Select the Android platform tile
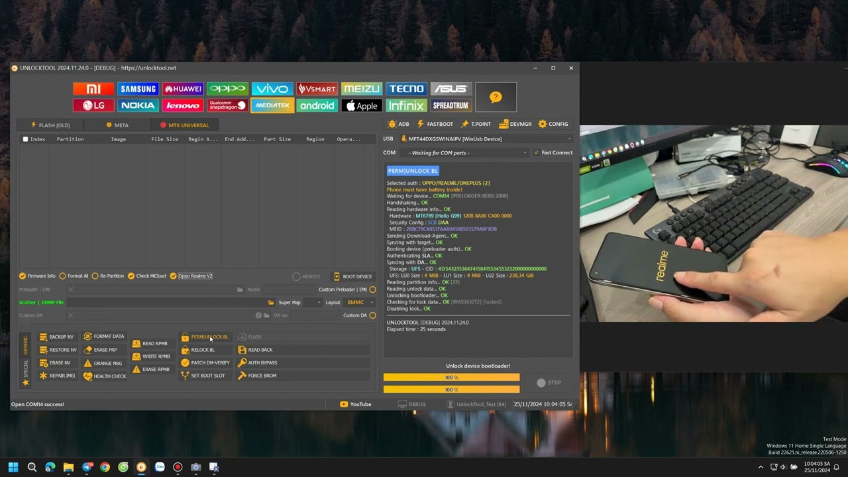848x477 pixels. coord(317,105)
